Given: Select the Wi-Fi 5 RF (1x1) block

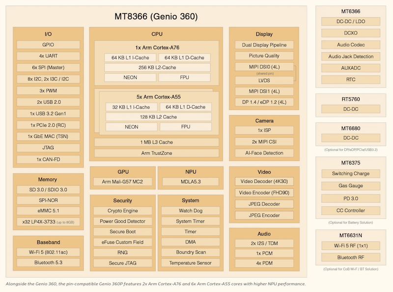Looking at the screenshot, I should click(351, 246).
